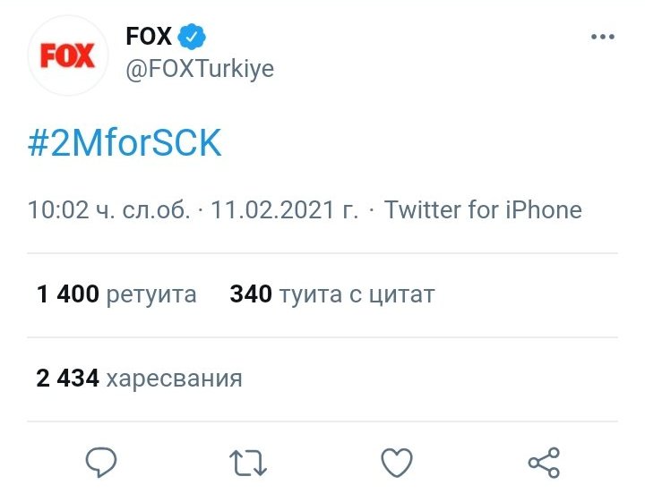Click the 2 434 likes count number
Image resolution: width=645 pixels, height=502 pixels.
point(68,379)
